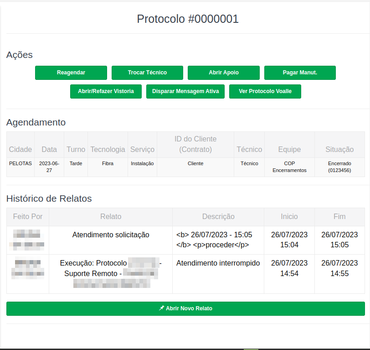Viewport: 370px width, 350px height.
Task: Click the pin icon in Abrir Novo Relato
Action: [x=161, y=308]
